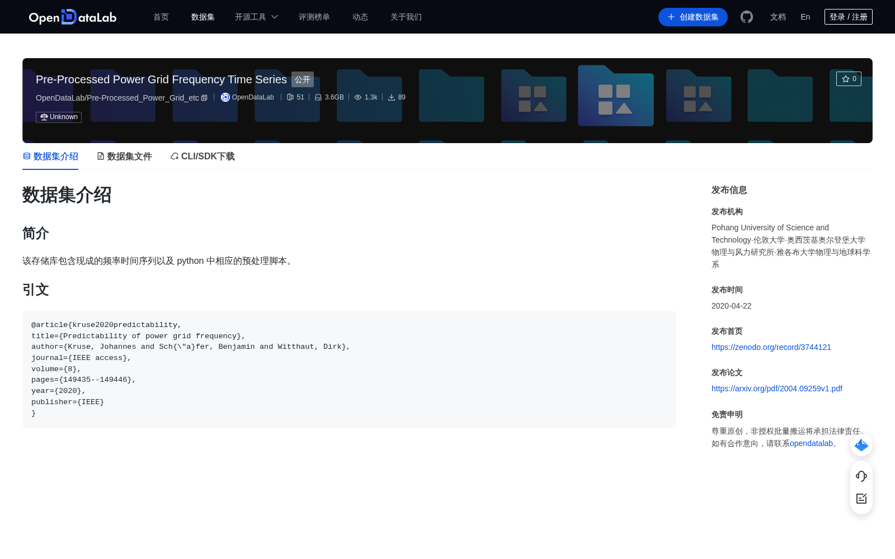The height and width of the screenshot is (559, 895).
Task: Go to 首页 in the navigation
Action: 161,17
